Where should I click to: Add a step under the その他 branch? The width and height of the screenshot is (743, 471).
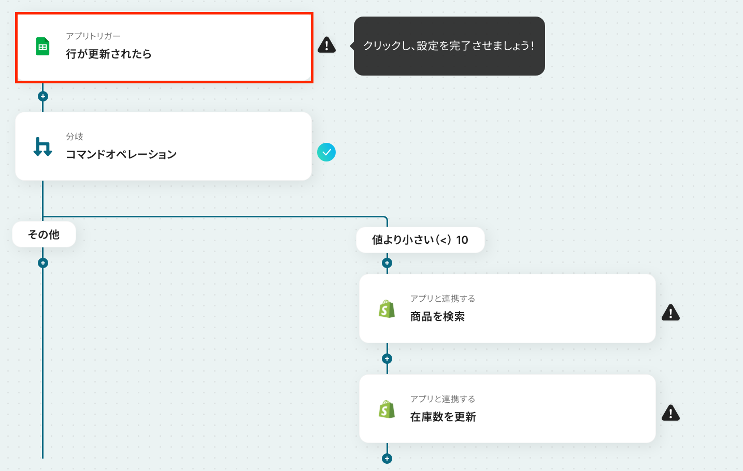click(x=43, y=263)
